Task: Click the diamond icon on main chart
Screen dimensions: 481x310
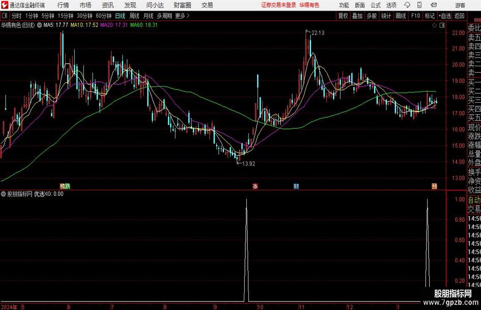Action: [434, 25]
